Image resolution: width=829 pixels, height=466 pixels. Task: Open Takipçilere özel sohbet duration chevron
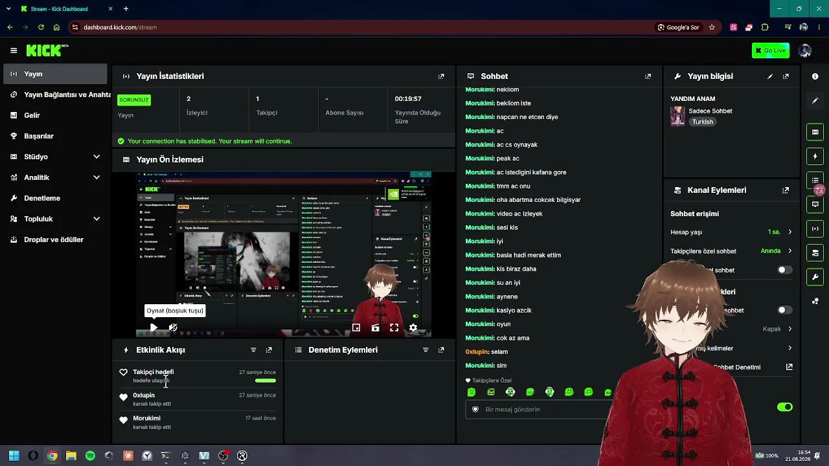(x=789, y=251)
